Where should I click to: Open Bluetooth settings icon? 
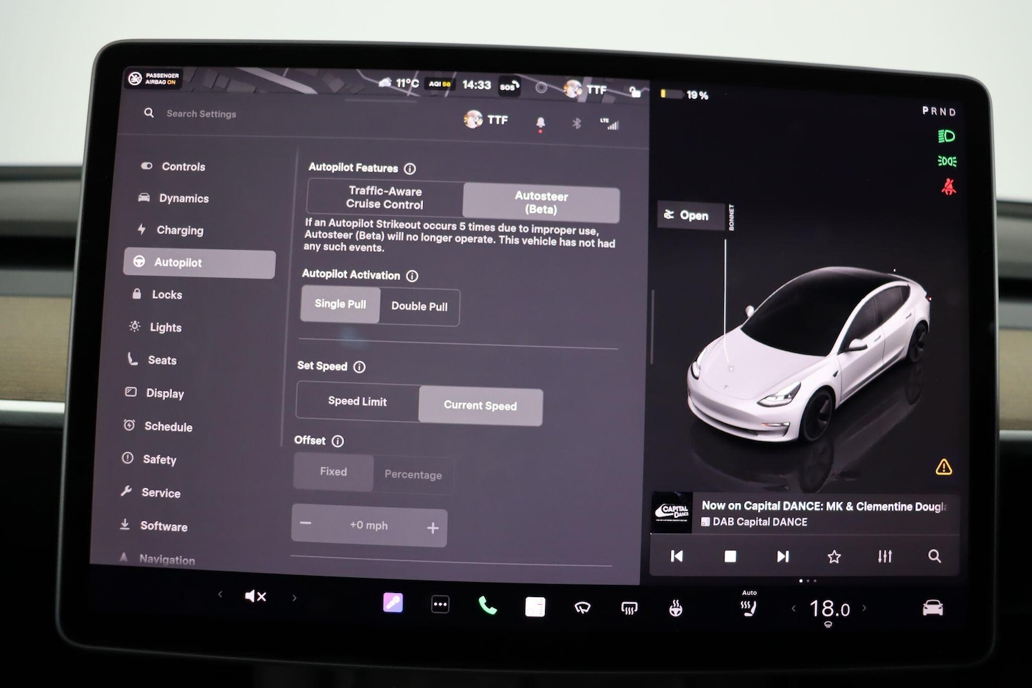(x=577, y=124)
